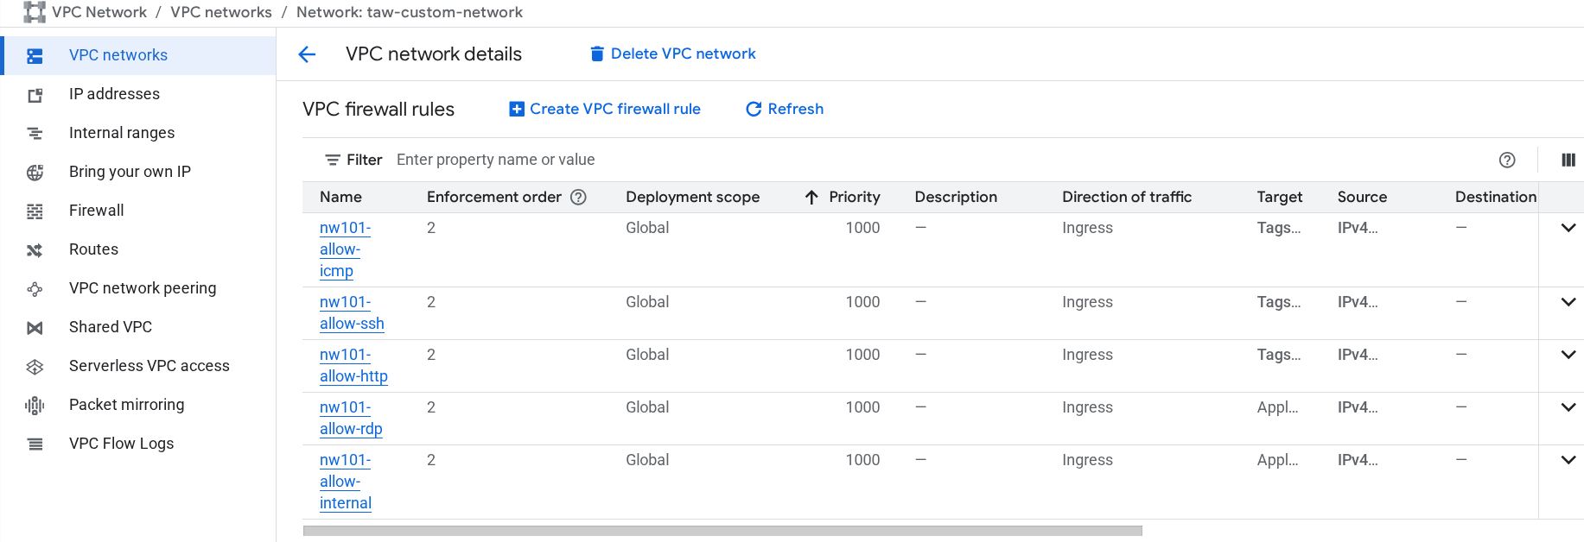This screenshot has width=1584, height=542.
Task: Select Bring your own IP menu item
Action: (138, 172)
